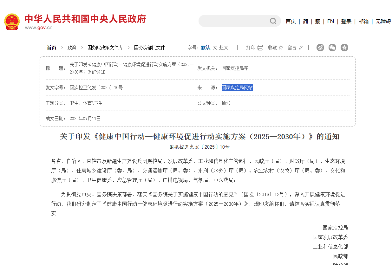
Task: Switch language to EN
Action: click(x=330, y=21)
